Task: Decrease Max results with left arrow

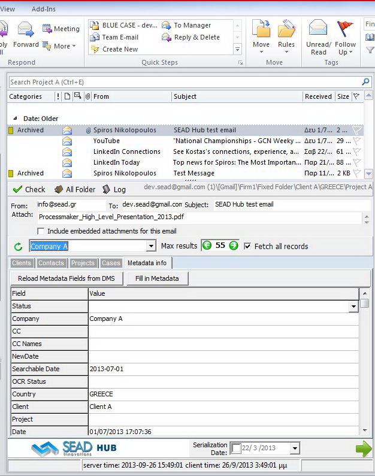Action: (207, 245)
